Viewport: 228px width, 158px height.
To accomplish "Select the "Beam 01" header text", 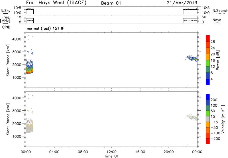I will point(111,3).
